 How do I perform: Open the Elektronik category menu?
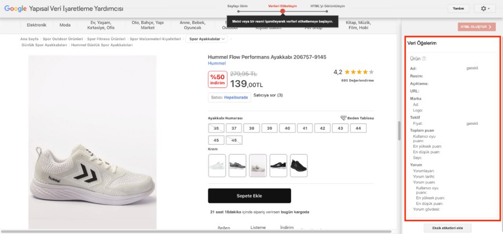pyautogui.click(x=37, y=25)
